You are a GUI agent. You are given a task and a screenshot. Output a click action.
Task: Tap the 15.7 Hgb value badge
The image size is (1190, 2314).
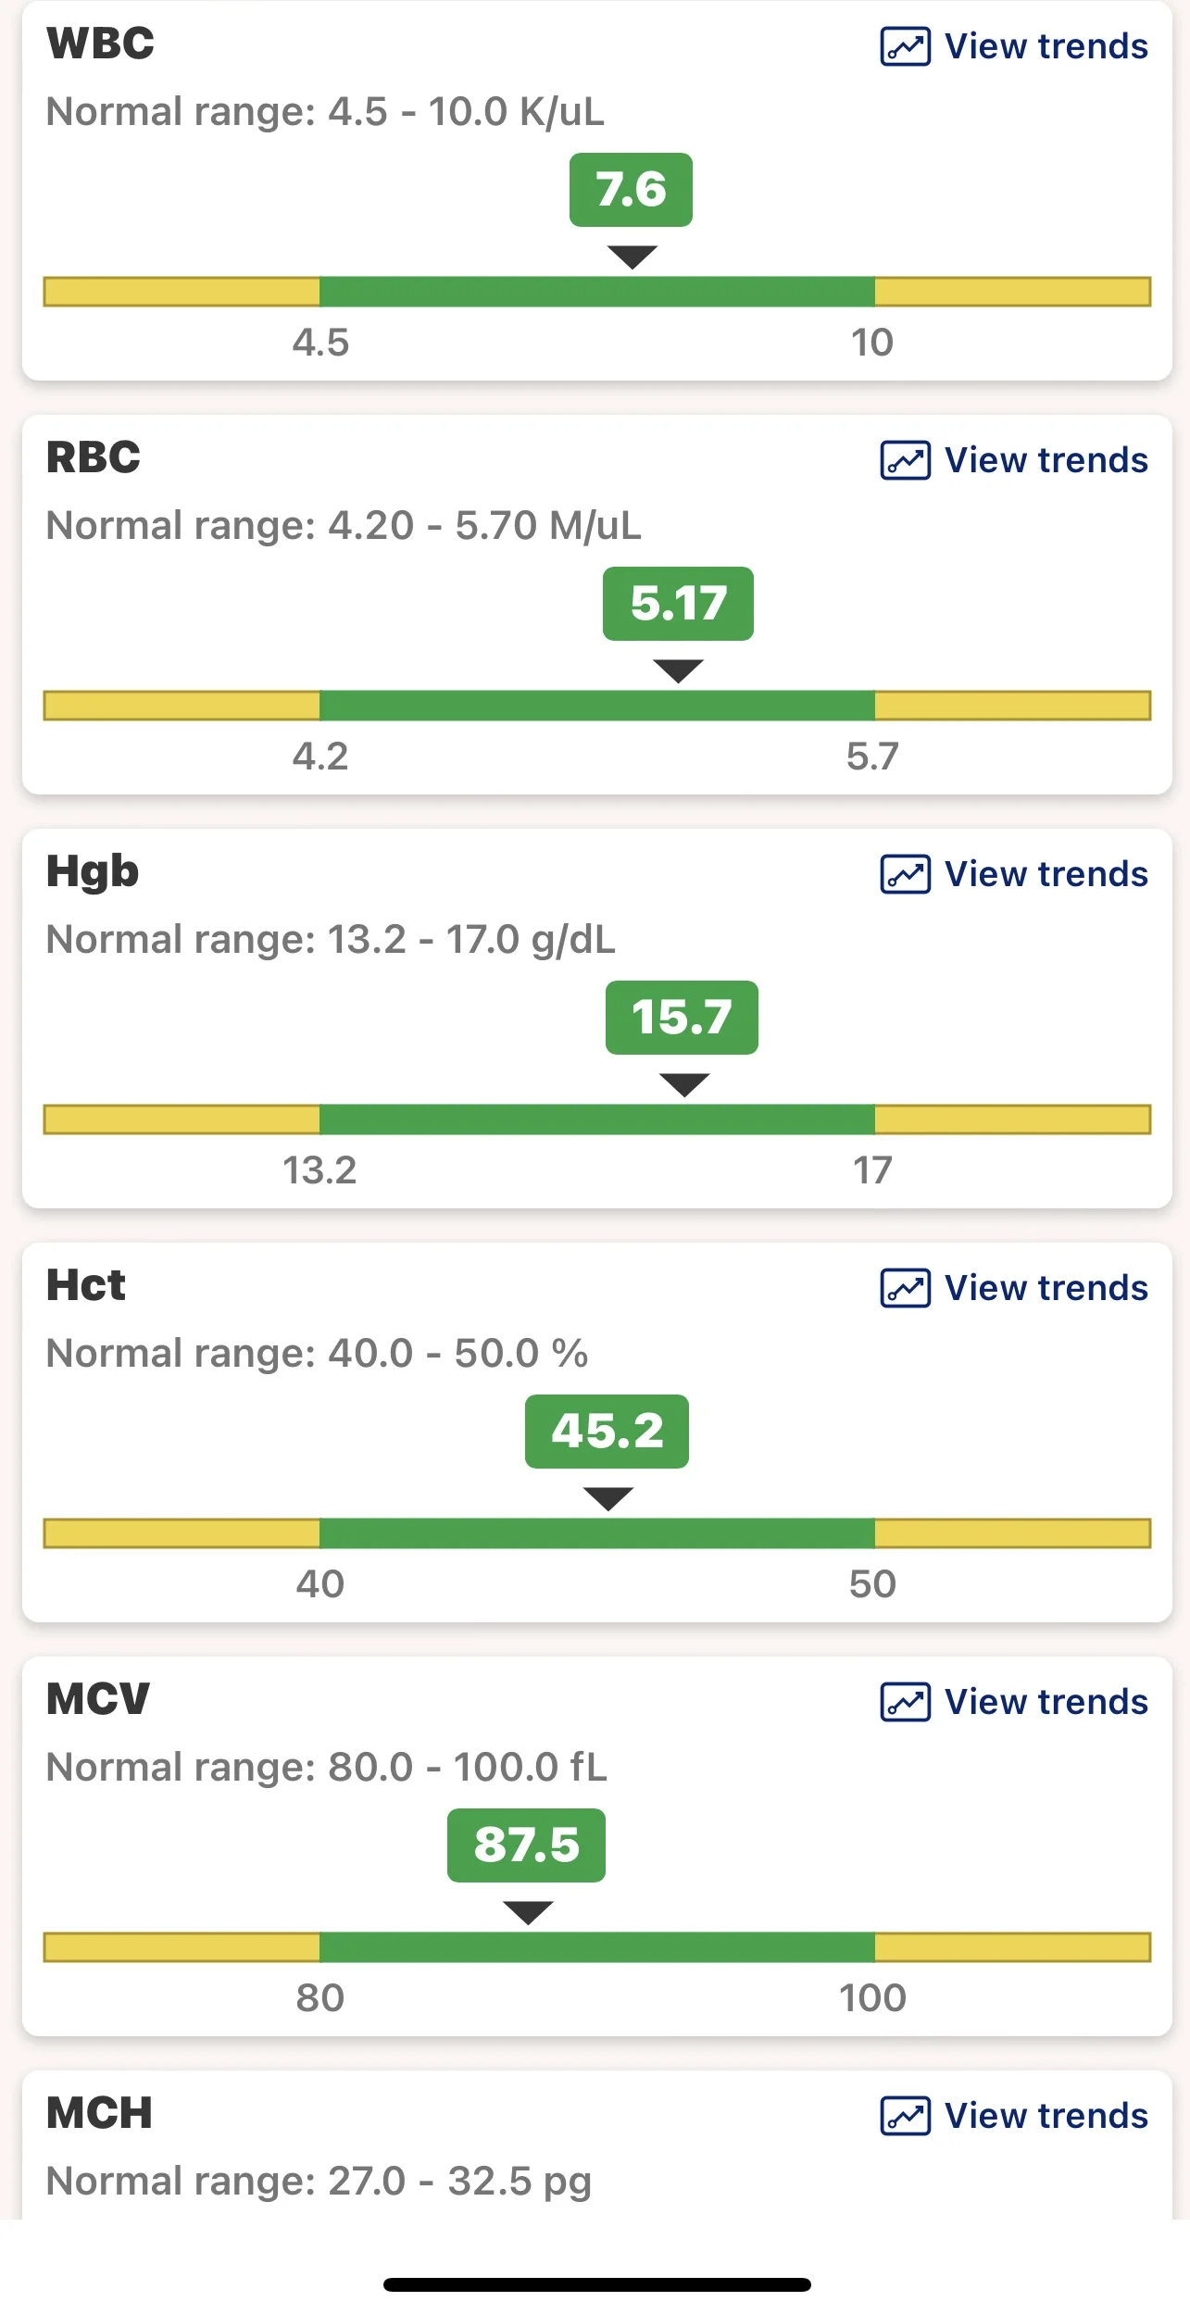pyautogui.click(x=682, y=1018)
